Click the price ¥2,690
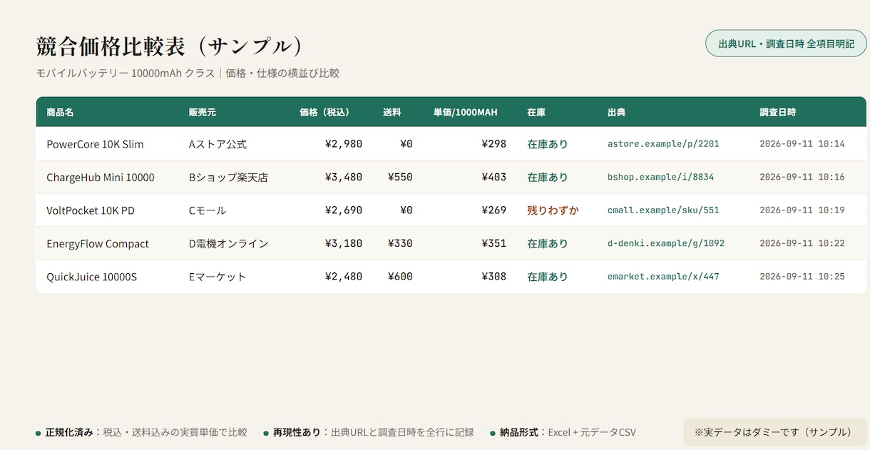 pos(344,210)
